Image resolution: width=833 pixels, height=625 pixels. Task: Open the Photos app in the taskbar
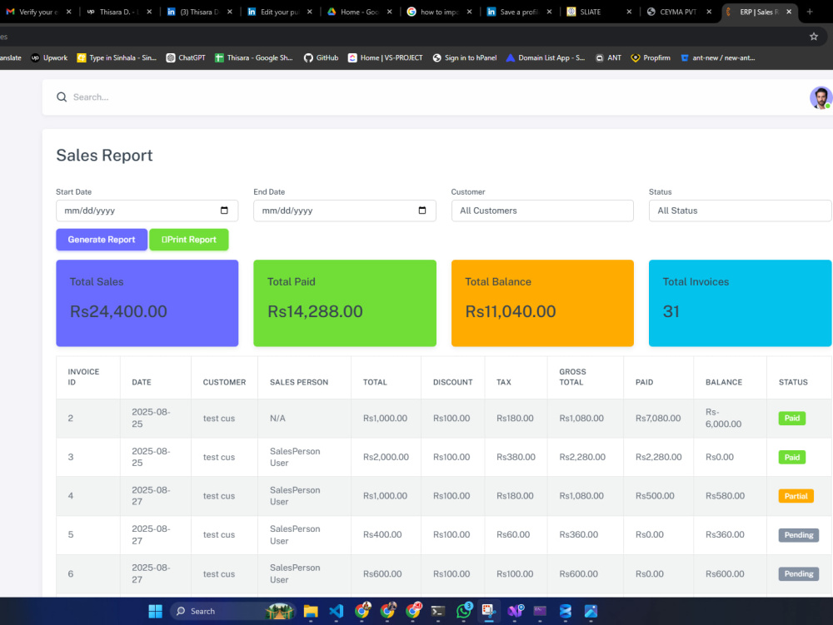click(591, 611)
